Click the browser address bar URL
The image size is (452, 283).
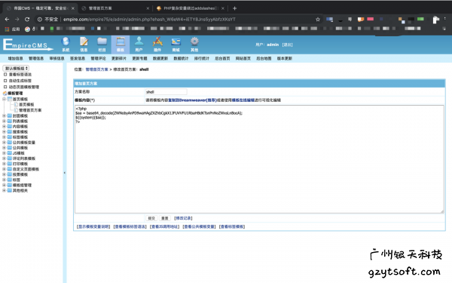(149, 20)
